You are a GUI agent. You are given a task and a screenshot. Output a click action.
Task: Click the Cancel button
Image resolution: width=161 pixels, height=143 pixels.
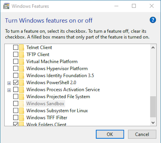[x=142, y=134]
